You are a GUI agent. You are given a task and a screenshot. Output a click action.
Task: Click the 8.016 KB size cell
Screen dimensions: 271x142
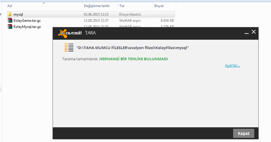(x=167, y=21)
